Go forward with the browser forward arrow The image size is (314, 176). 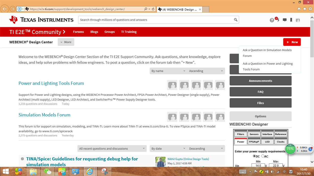pos(13,9)
